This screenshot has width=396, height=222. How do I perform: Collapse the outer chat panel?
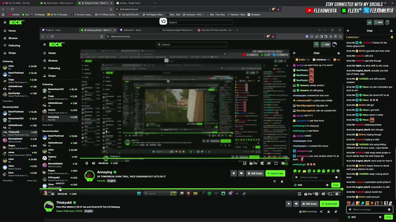(348, 31)
